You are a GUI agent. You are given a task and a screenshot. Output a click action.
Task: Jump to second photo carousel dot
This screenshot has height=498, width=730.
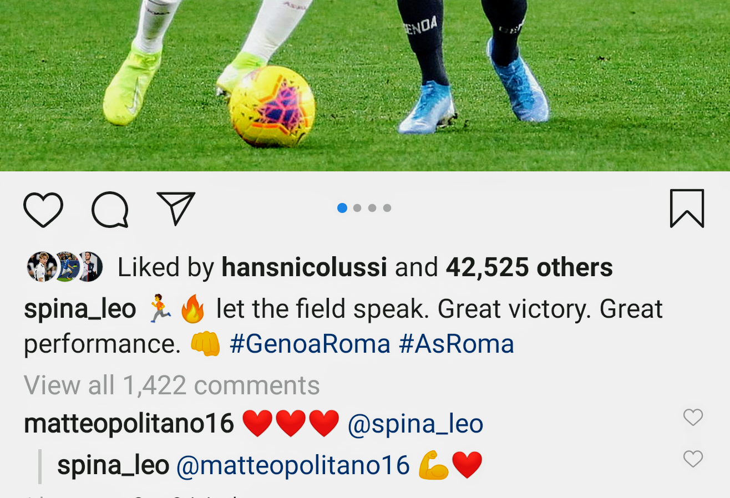pyautogui.click(x=357, y=208)
